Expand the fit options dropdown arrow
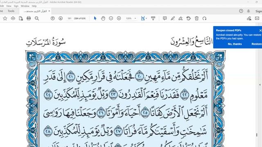 tap(147, 18)
